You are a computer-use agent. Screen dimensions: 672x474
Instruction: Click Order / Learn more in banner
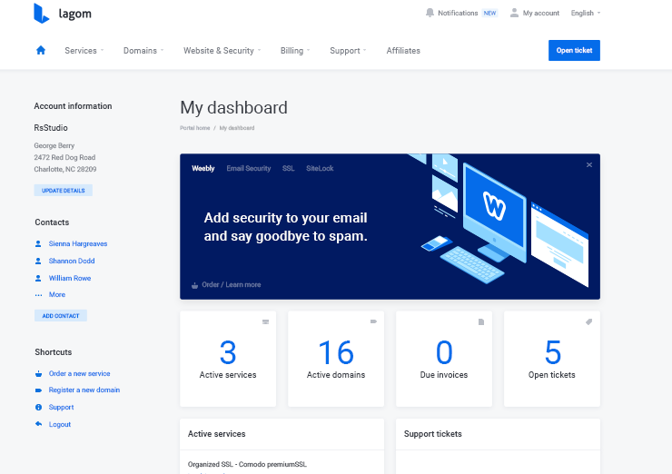click(x=232, y=285)
